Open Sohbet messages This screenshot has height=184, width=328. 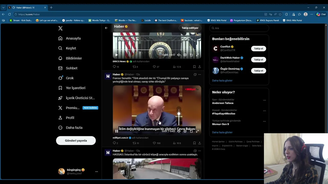[x=68, y=68]
